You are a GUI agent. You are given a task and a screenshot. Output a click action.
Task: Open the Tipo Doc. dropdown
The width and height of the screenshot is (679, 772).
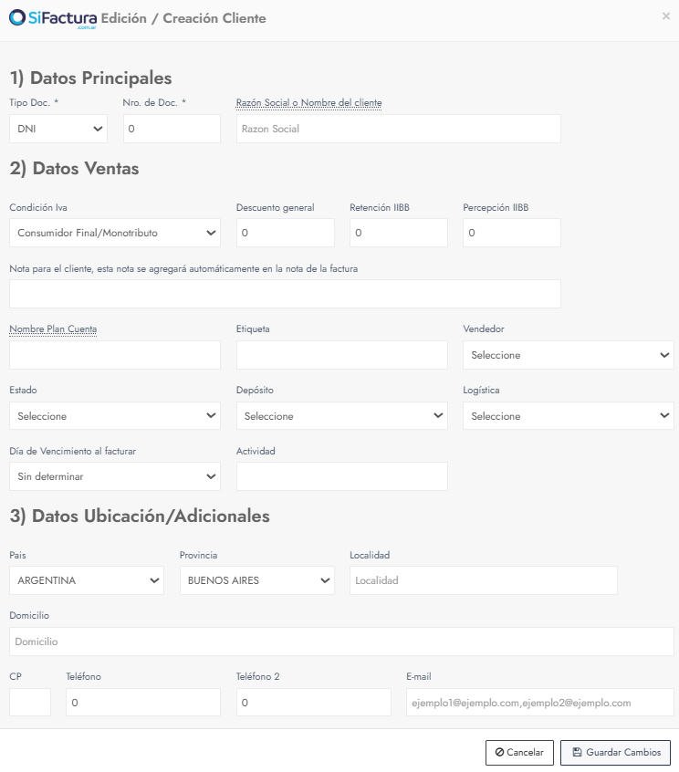pos(58,129)
